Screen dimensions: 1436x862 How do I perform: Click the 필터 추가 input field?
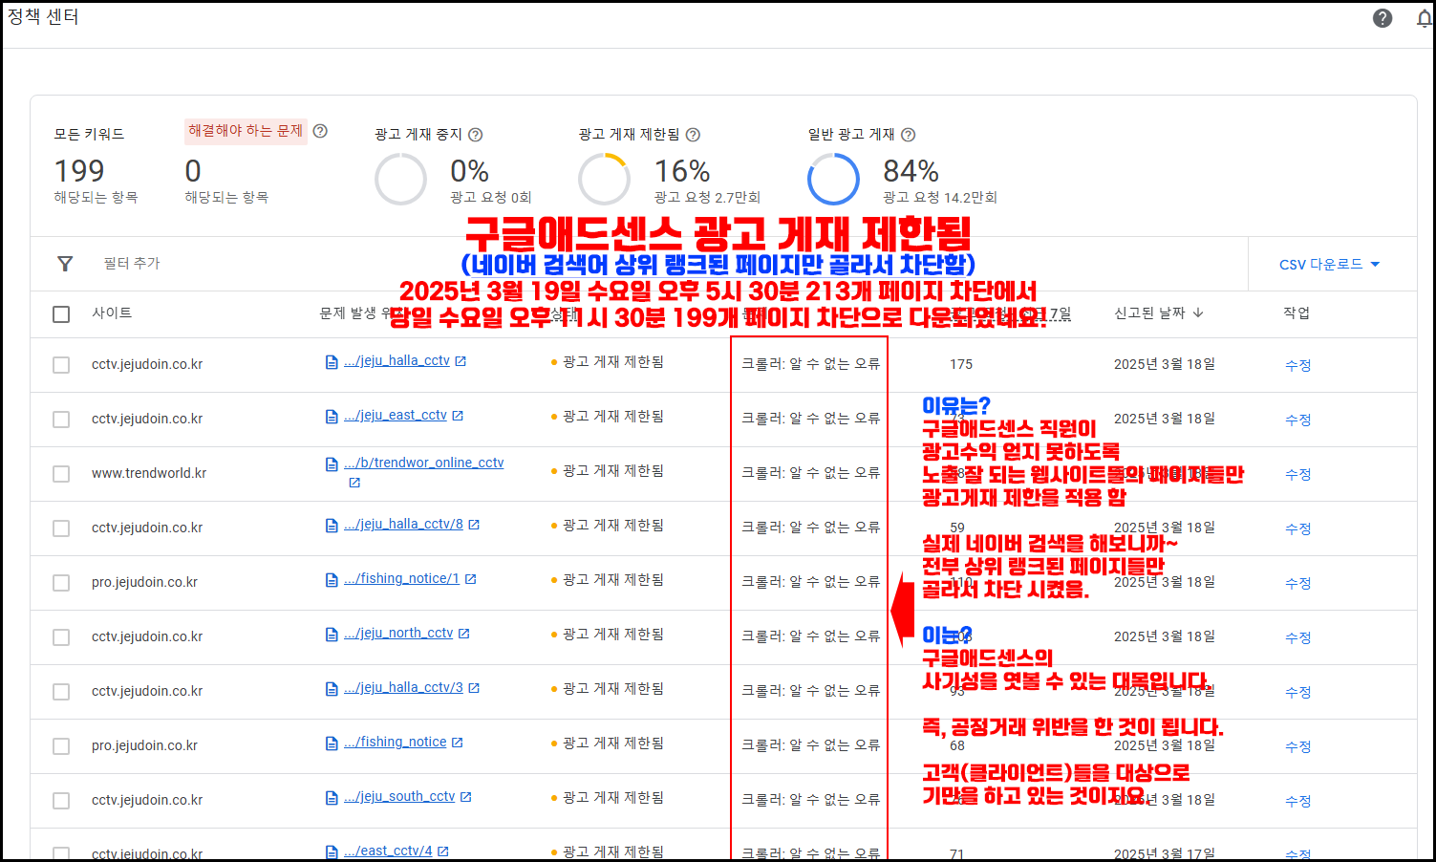132,264
